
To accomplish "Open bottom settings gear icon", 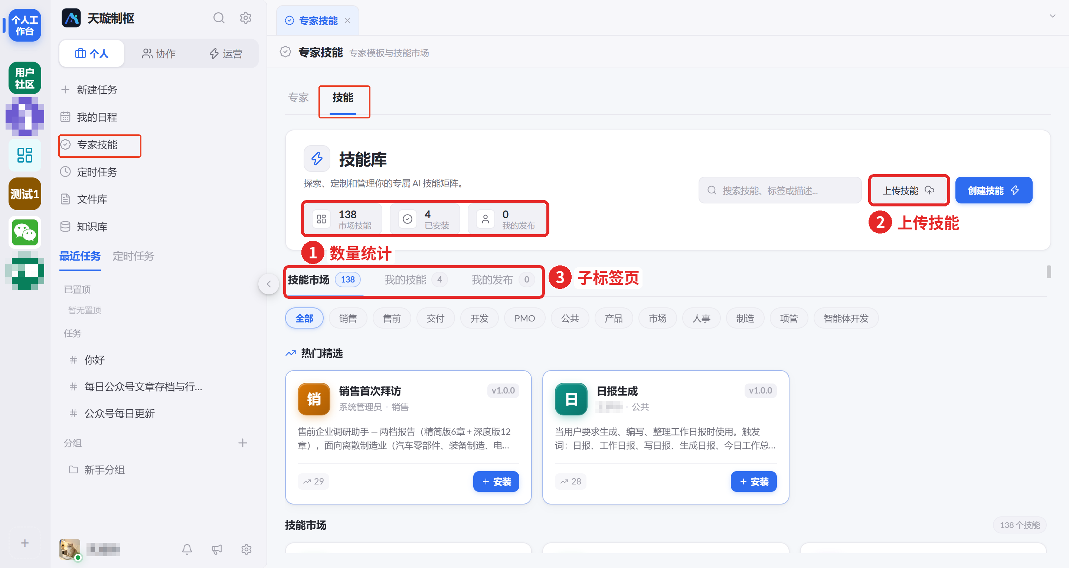I will coord(246,549).
